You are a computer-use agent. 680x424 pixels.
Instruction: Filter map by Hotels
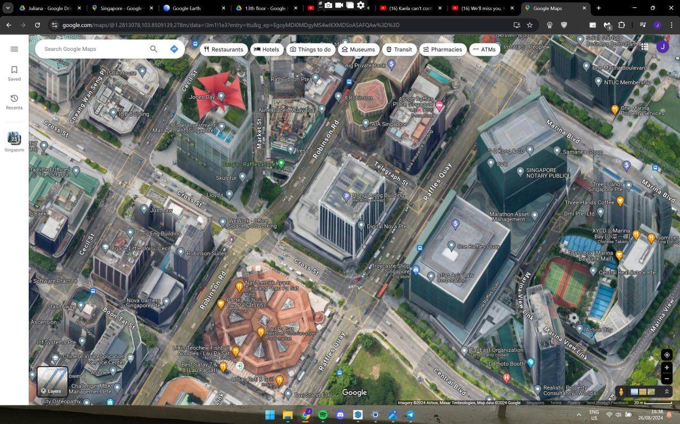[266, 49]
